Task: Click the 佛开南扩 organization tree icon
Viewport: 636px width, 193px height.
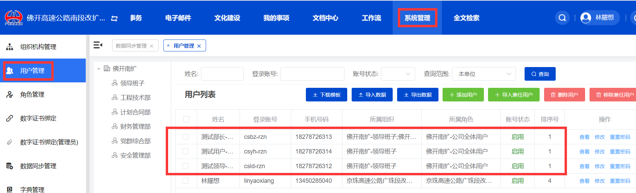Action: tap(107, 68)
